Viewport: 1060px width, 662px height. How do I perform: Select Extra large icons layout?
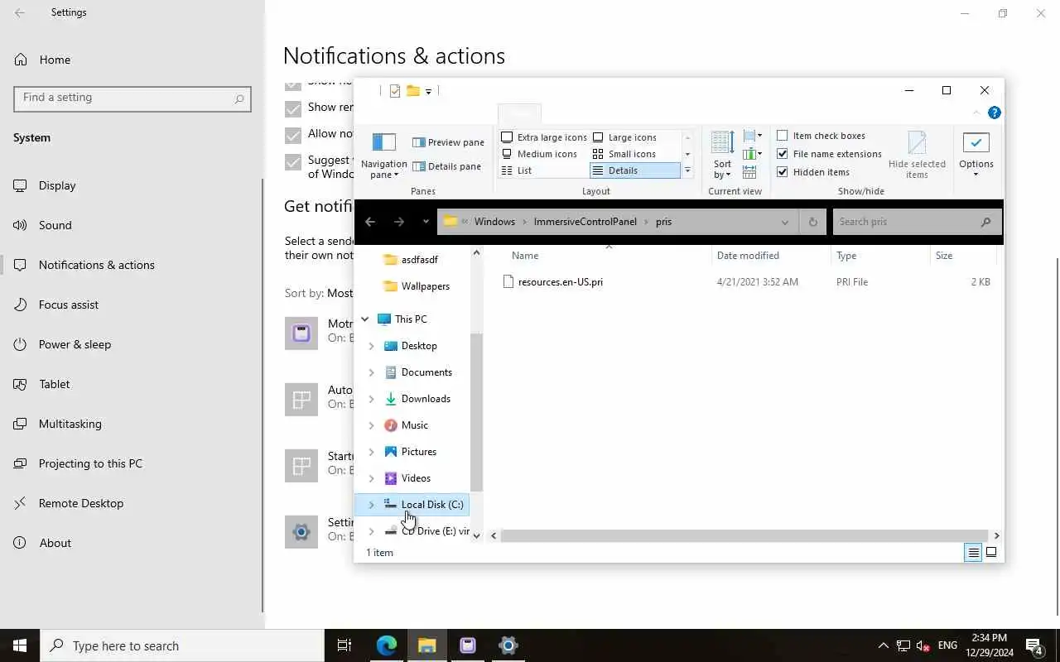tap(544, 137)
